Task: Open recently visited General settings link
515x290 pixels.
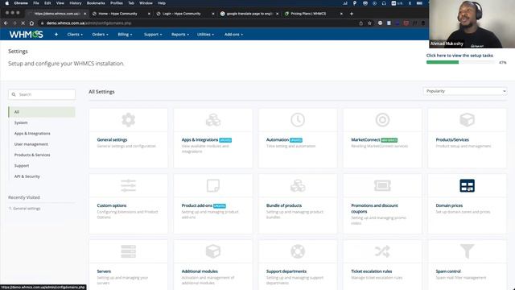Action: point(27,209)
